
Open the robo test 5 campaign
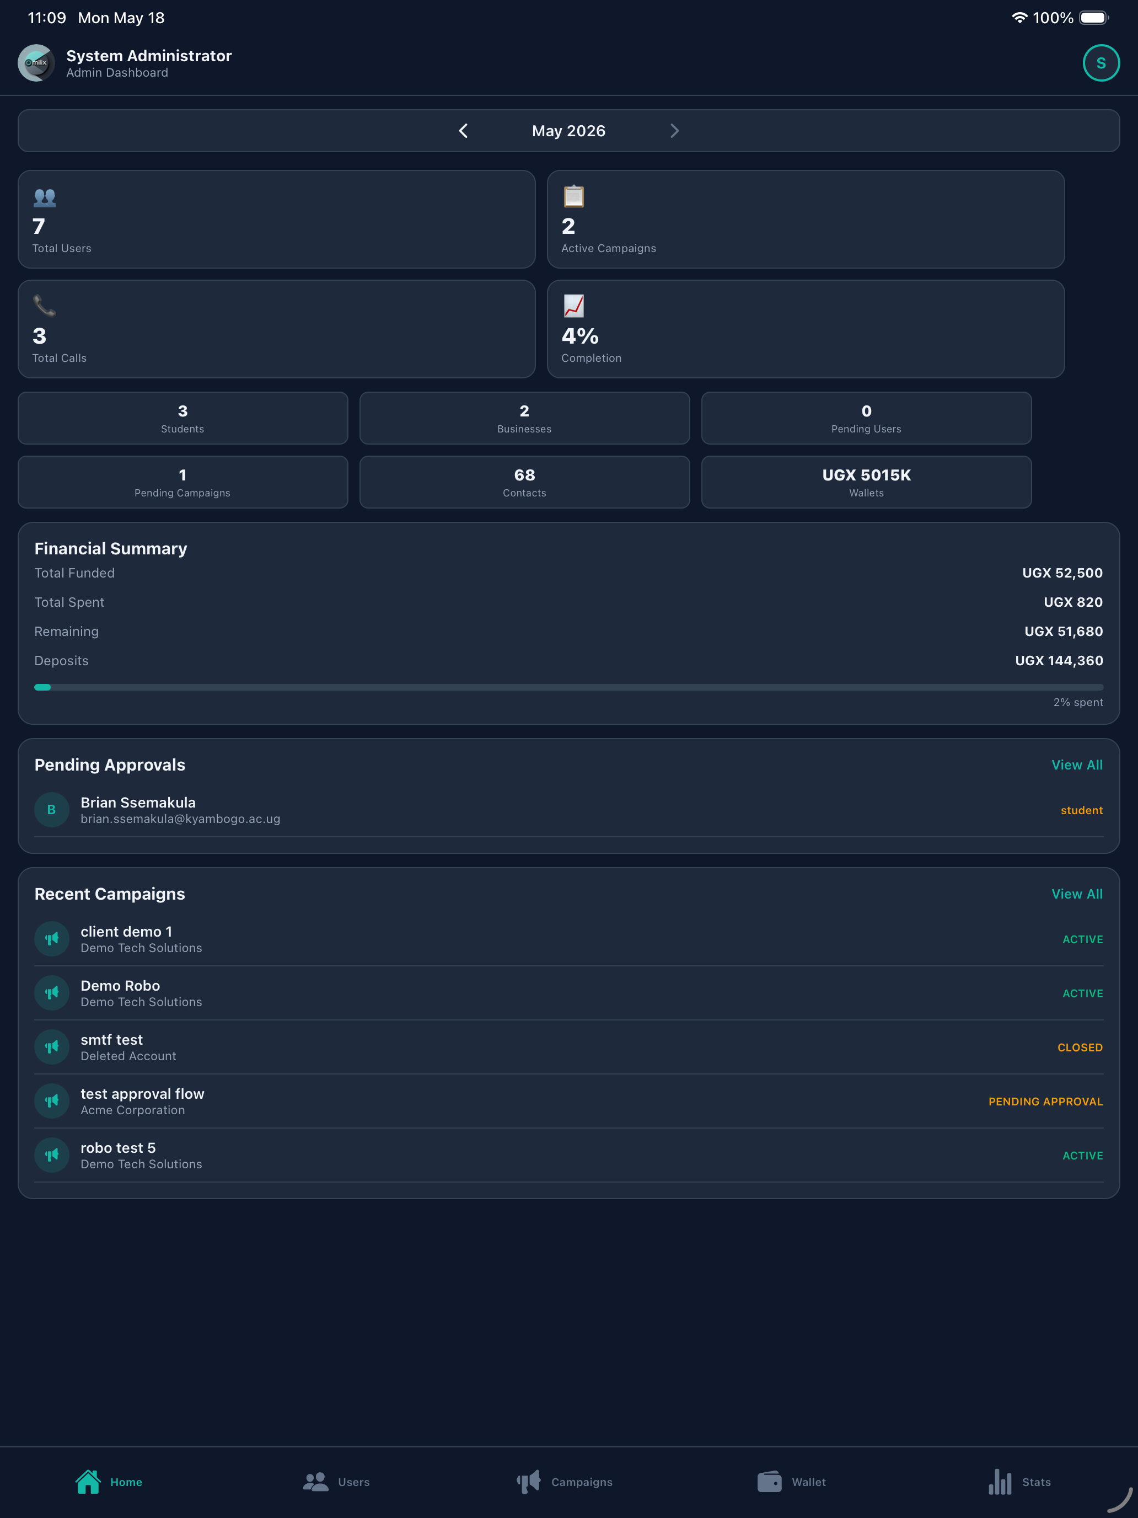pos(568,1155)
